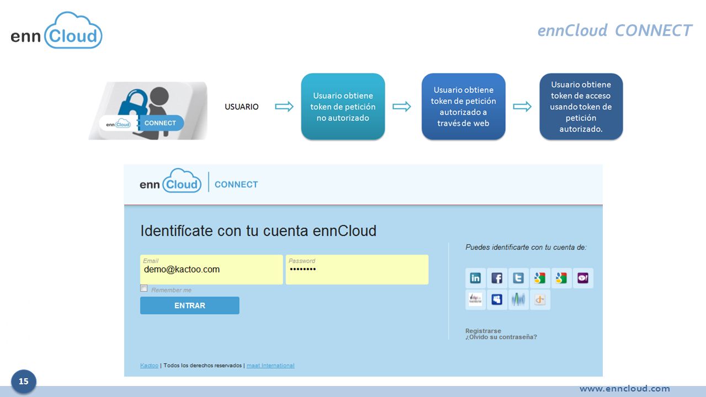Click into the Password input field
The width and height of the screenshot is (706, 397).
(x=357, y=270)
